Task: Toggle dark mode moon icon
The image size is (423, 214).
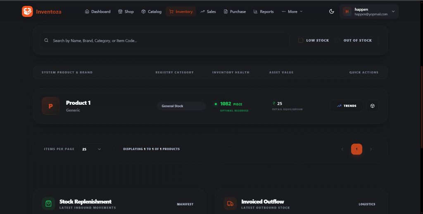Action: tap(332, 11)
